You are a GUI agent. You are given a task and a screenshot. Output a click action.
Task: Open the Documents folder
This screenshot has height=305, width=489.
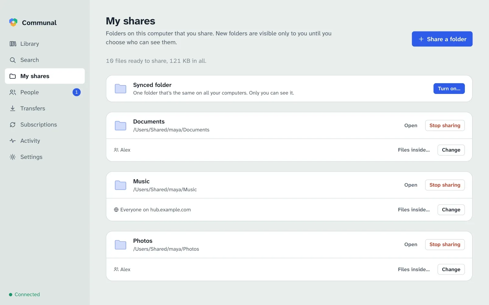pyautogui.click(x=411, y=125)
